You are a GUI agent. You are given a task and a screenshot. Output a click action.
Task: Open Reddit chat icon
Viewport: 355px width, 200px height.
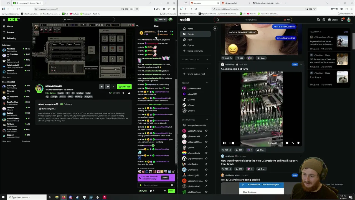(324, 20)
